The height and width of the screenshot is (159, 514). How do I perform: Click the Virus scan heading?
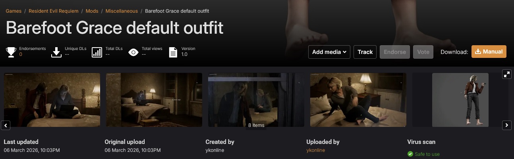(x=421, y=142)
